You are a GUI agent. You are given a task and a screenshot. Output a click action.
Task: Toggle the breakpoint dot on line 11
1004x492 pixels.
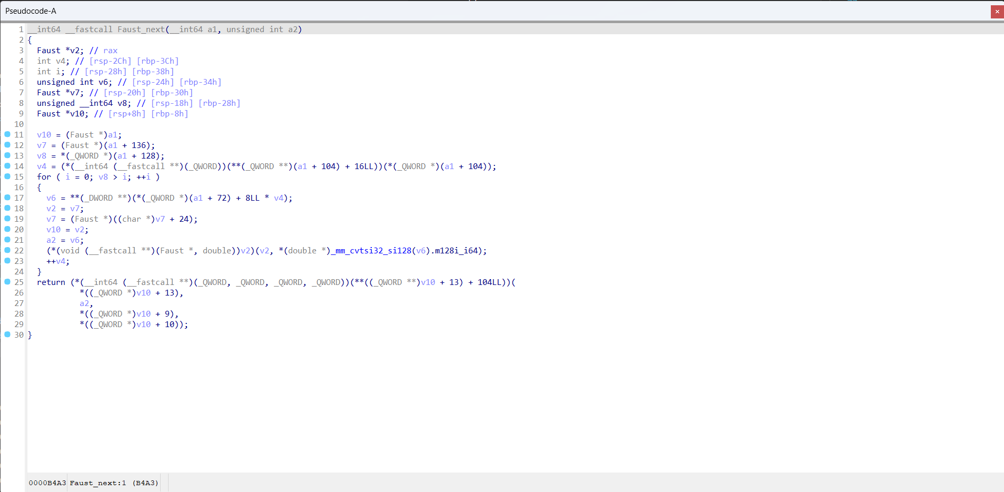click(x=7, y=134)
